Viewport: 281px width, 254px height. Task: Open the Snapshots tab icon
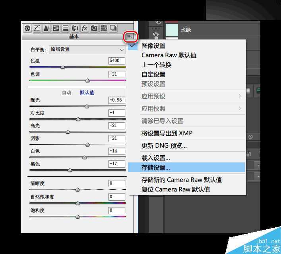coord(113,28)
